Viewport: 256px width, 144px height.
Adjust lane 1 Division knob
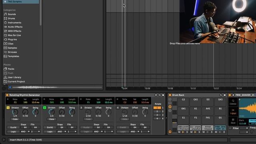click(15, 112)
